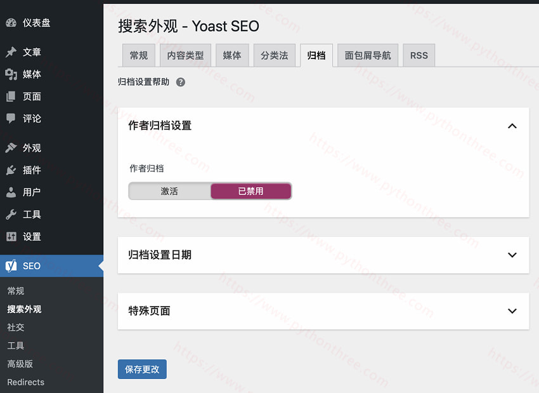Collapse the 作者归档设置 section chevron
The image size is (539, 393).
pyautogui.click(x=512, y=126)
